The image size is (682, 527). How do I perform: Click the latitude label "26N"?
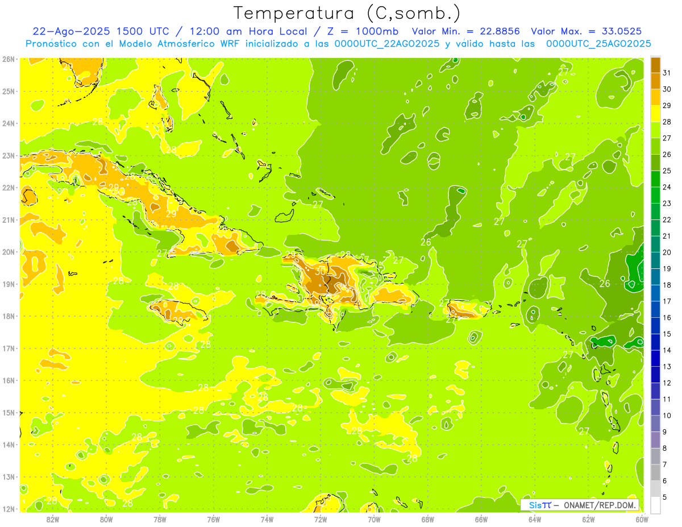[9, 59]
